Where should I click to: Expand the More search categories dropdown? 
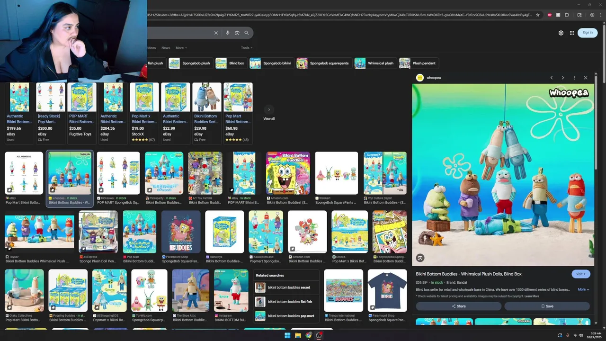[x=181, y=48]
